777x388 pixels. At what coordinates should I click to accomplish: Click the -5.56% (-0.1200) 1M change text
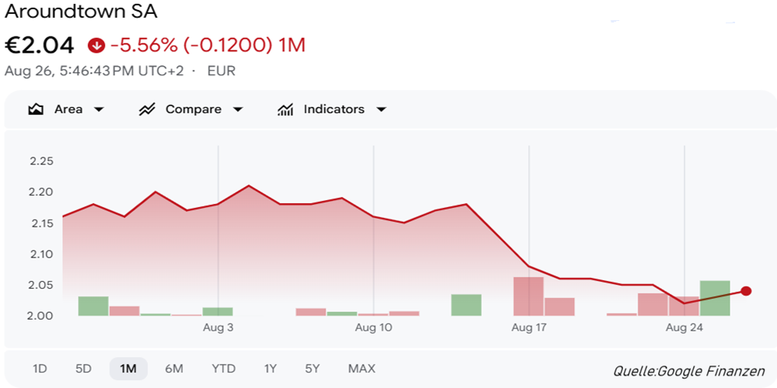click(207, 46)
